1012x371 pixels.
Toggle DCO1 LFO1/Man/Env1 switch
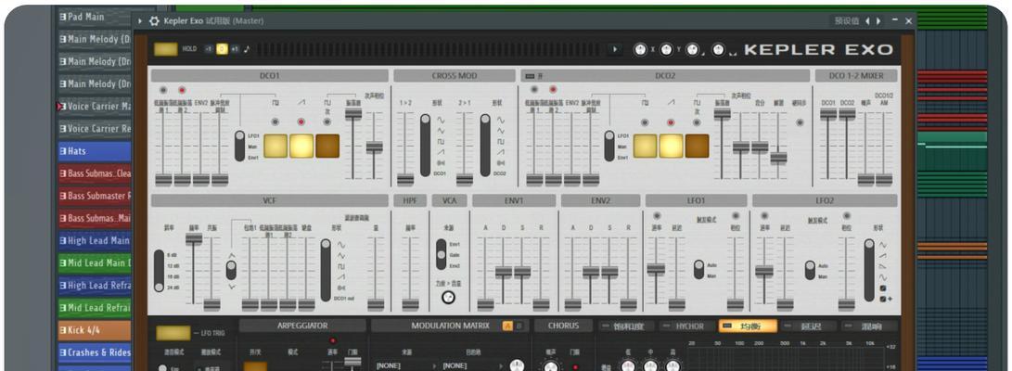pos(241,146)
